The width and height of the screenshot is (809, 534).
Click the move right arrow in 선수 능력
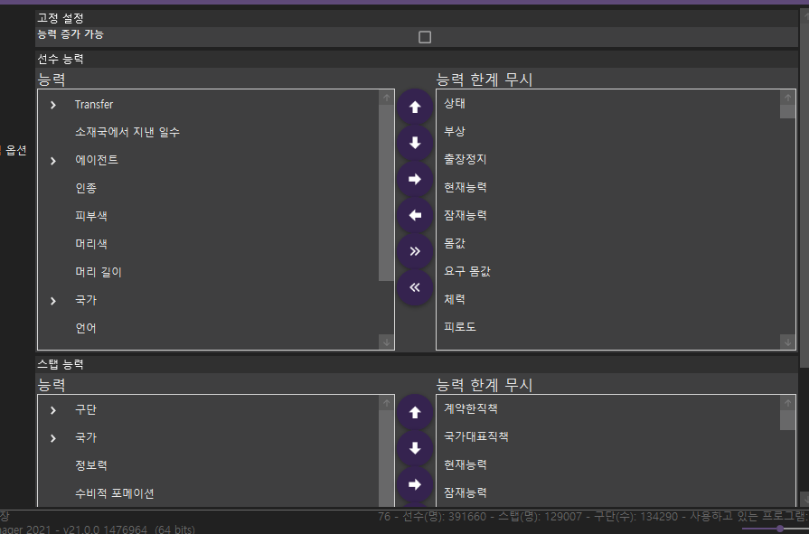point(415,179)
